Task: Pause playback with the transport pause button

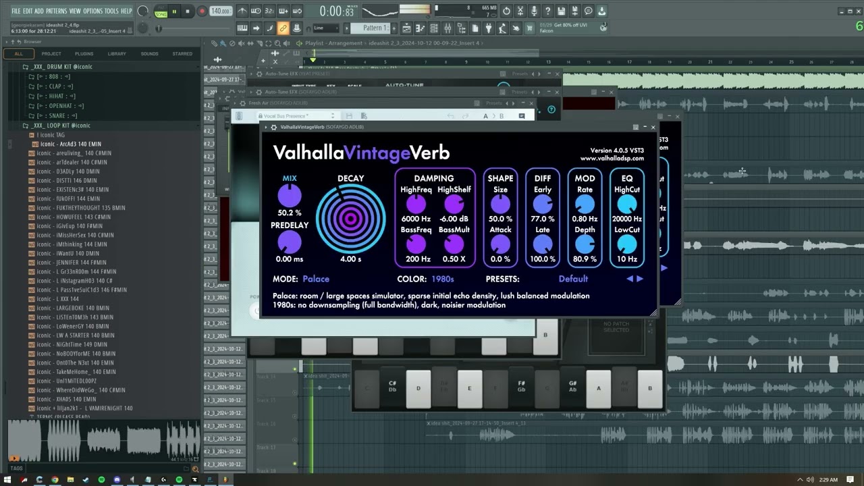Action: coord(174,11)
